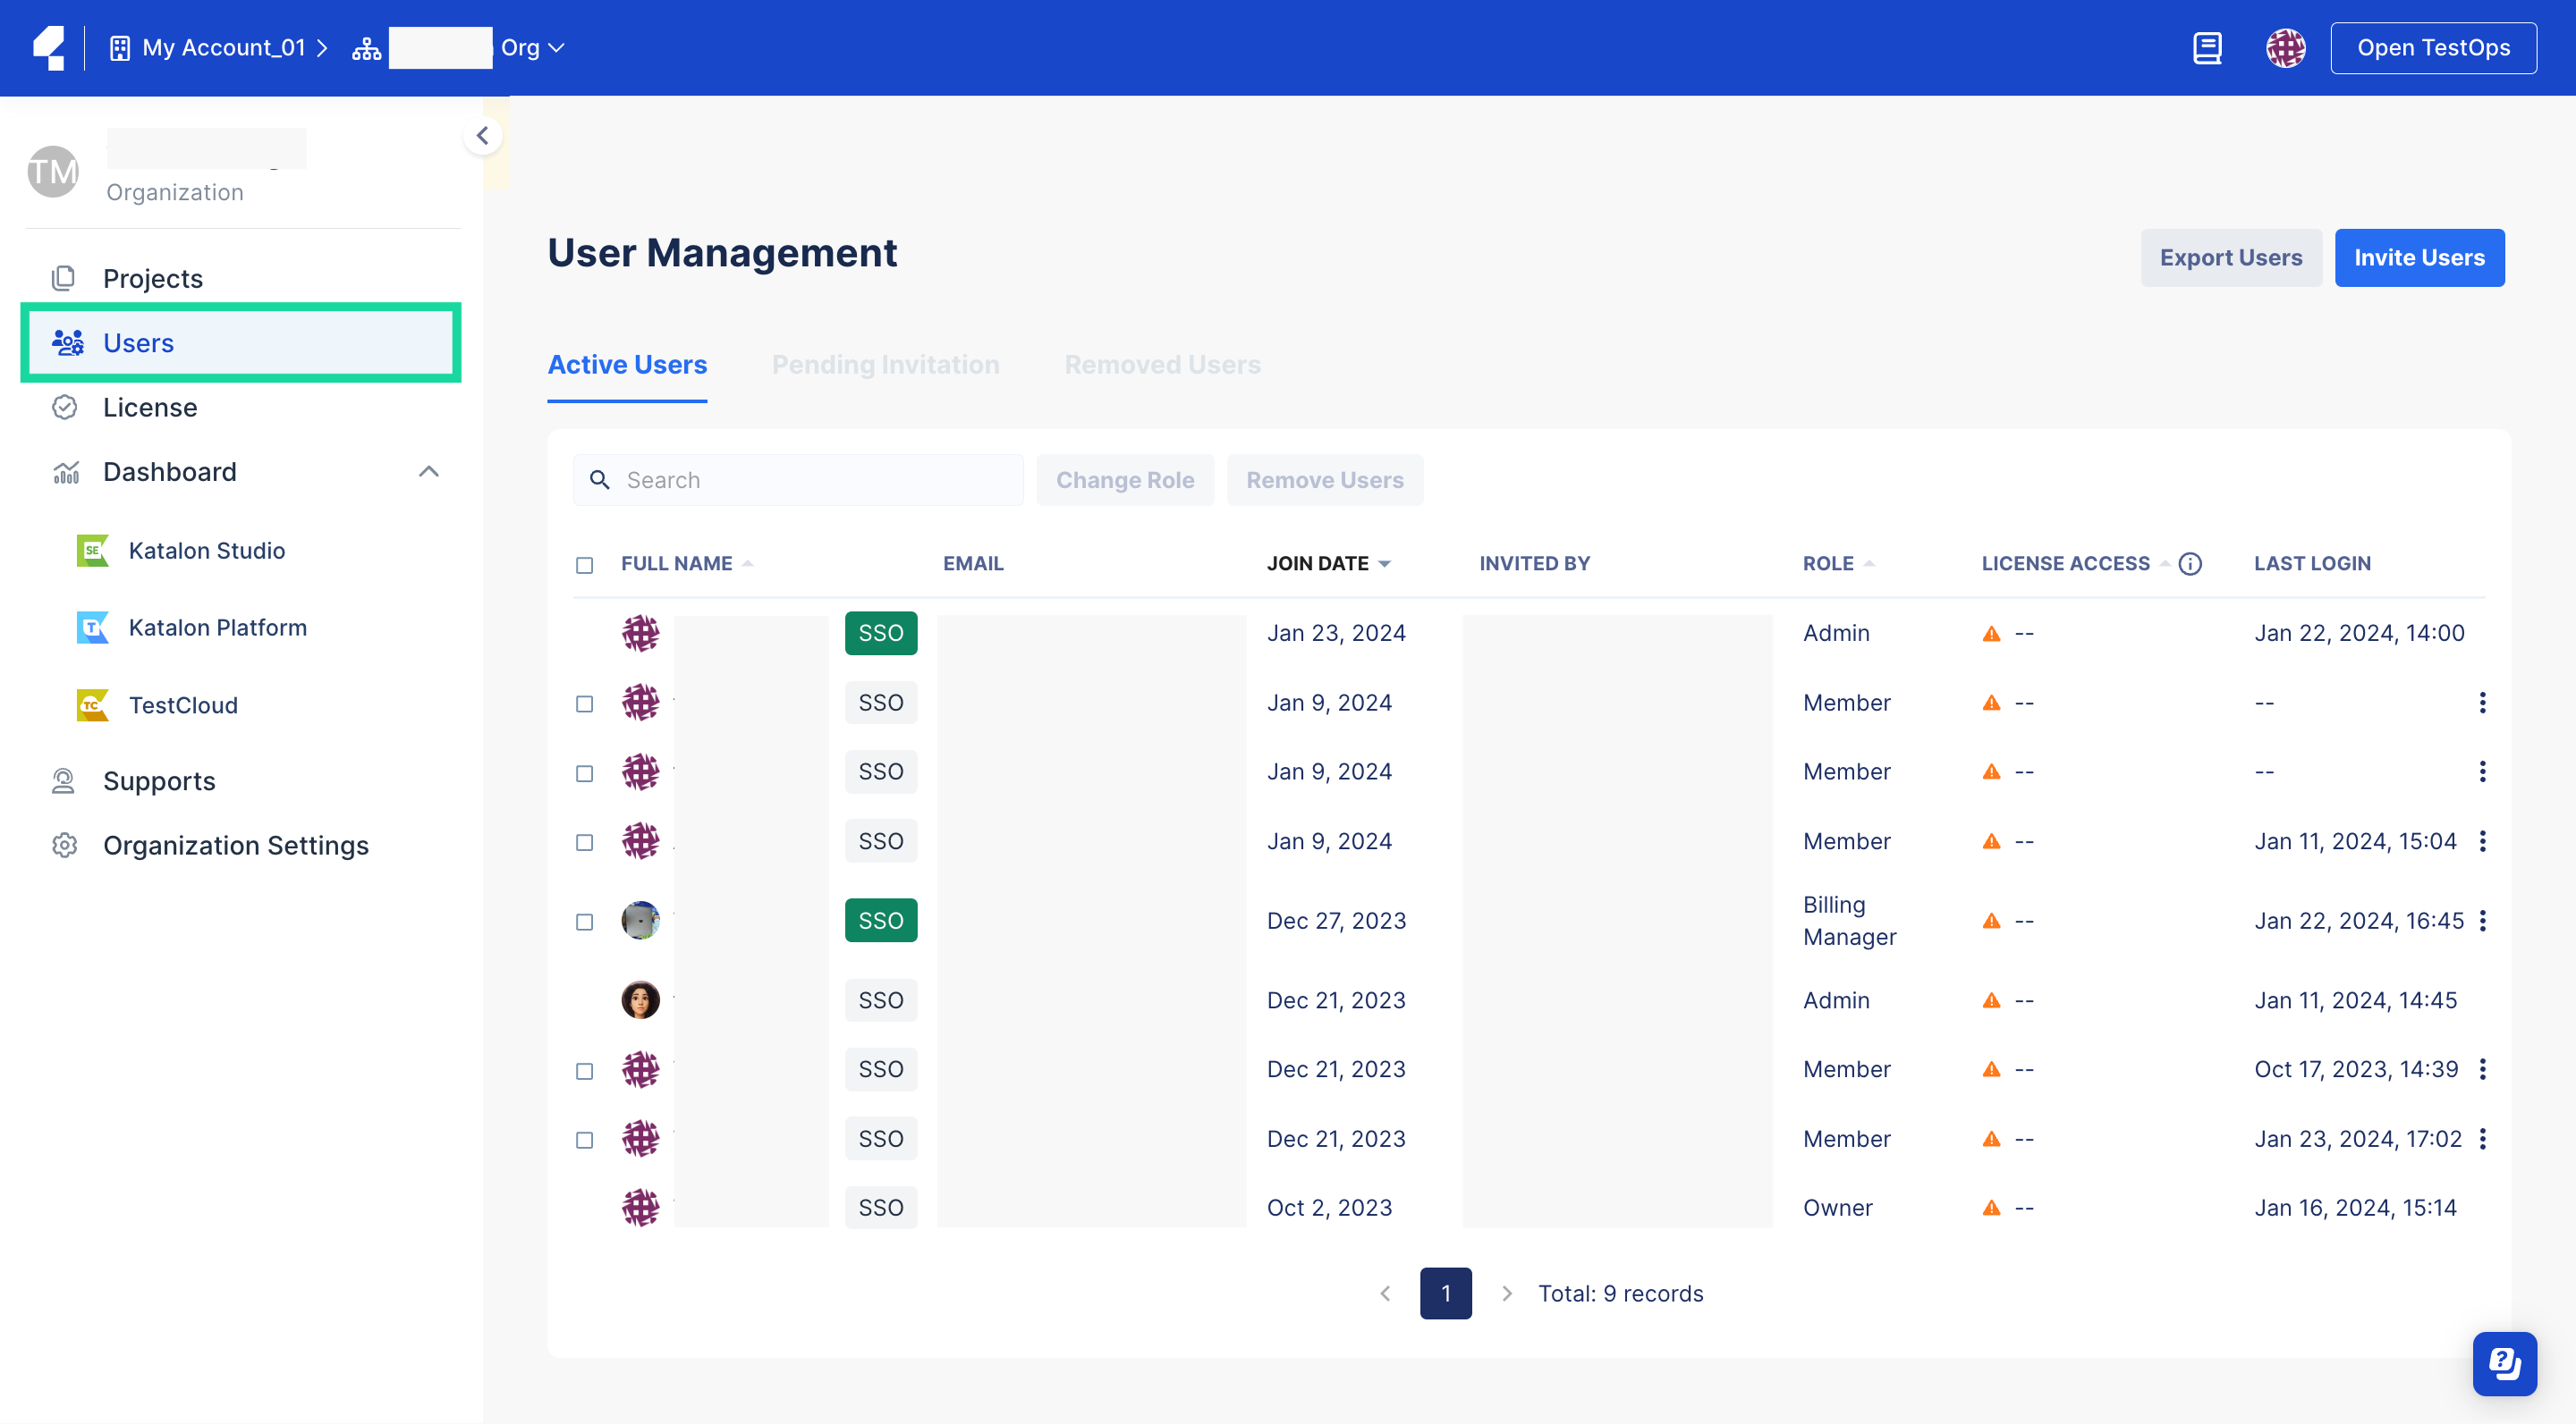Click the documentation icon in the top bar
Image resolution: width=2576 pixels, height=1424 pixels.
(x=2208, y=47)
